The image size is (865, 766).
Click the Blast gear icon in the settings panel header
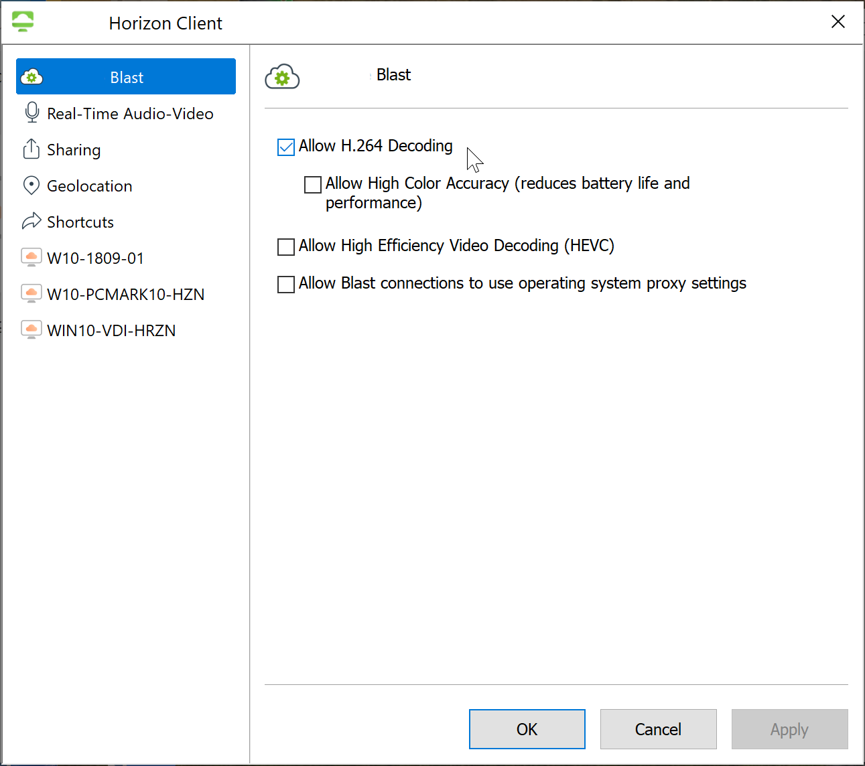click(282, 76)
